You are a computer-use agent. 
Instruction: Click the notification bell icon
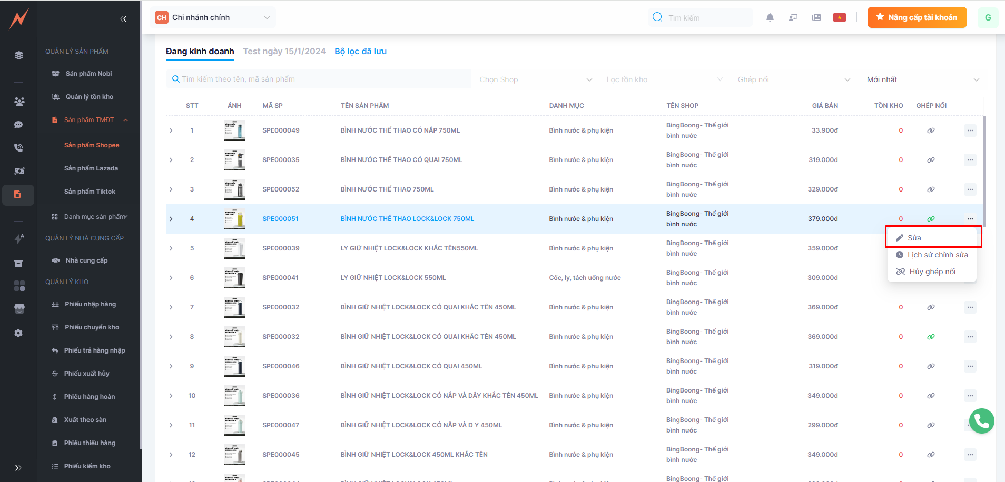770,17
